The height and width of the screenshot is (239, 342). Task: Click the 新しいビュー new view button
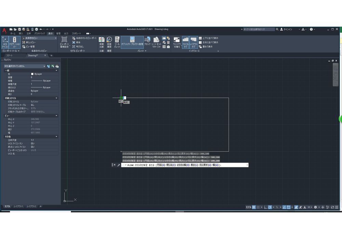[30, 42]
